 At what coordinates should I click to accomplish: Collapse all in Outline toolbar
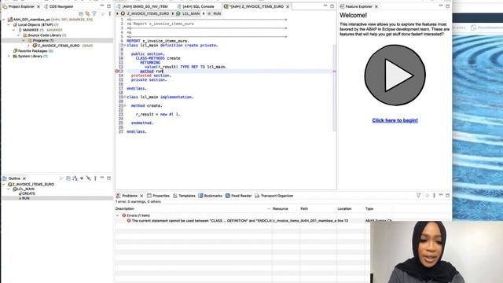68,178
